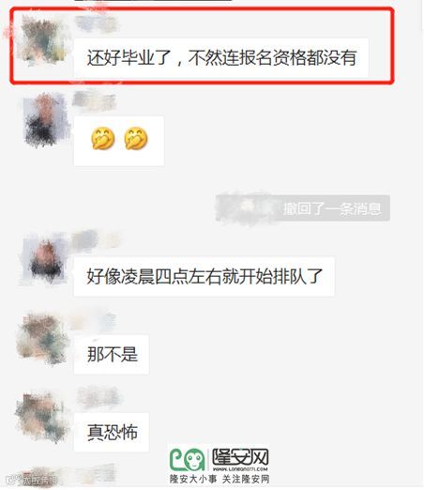Viewport: 424px width, 490px height.
Task: Open avatar of the 还好毕业了 message sender
Action: [43, 39]
